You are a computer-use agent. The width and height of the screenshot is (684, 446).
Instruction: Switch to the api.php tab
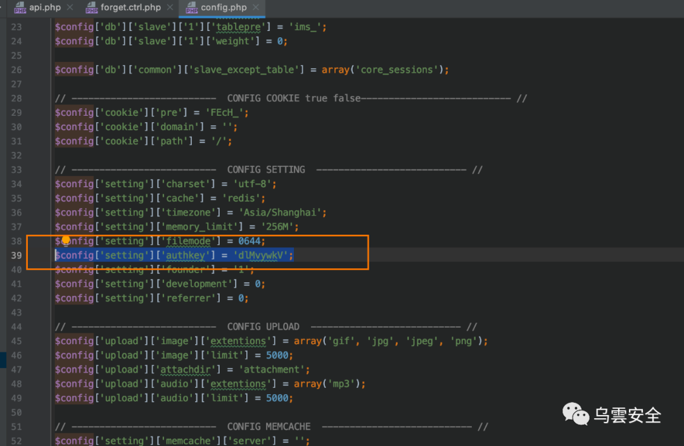coord(45,8)
